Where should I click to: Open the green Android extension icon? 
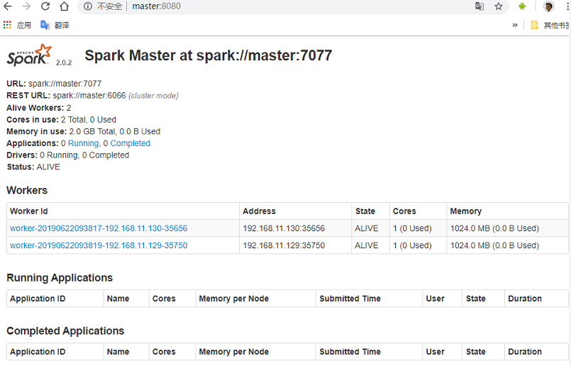tap(522, 6)
